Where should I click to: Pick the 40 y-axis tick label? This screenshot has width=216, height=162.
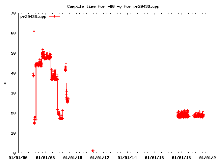(13, 73)
